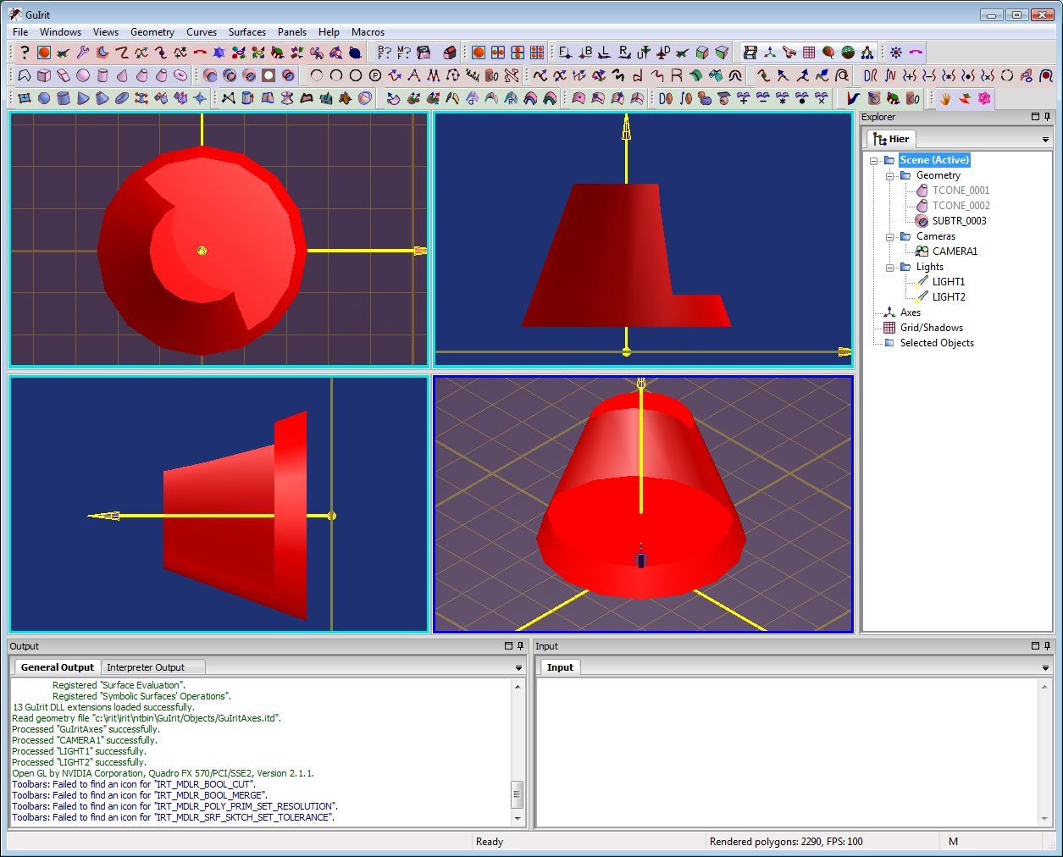The image size is (1063, 857).
Task: Click the pink grid icon in top toolbar
Action: (809, 53)
